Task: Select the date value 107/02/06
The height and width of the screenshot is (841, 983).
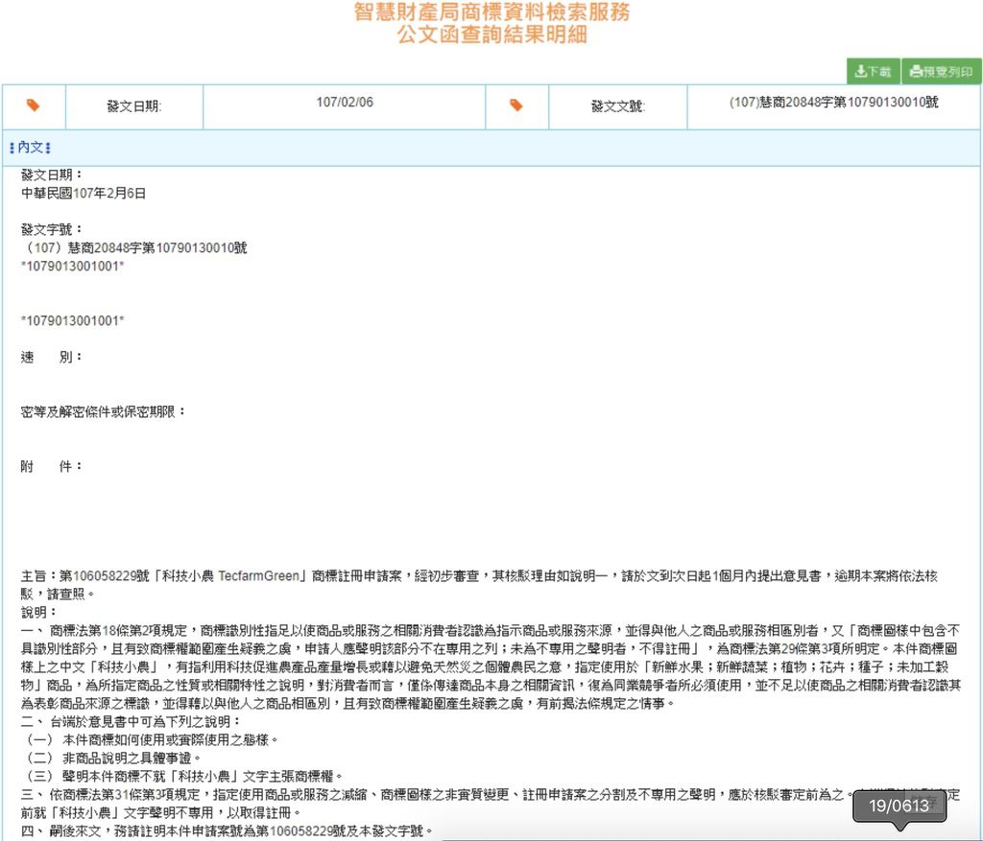Action: coord(345,102)
